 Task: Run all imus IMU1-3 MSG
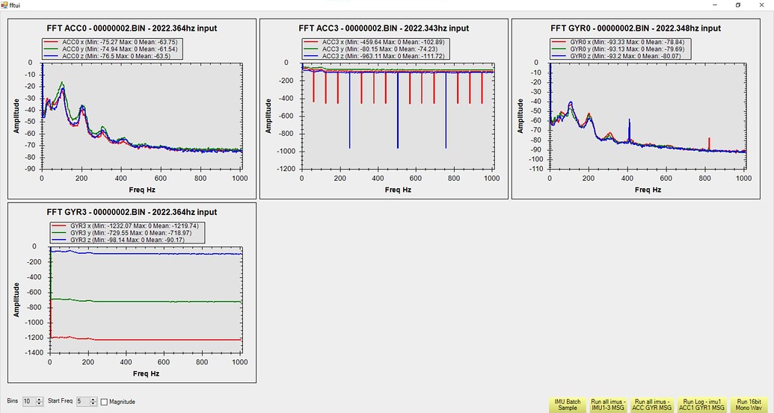[x=609, y=404]
